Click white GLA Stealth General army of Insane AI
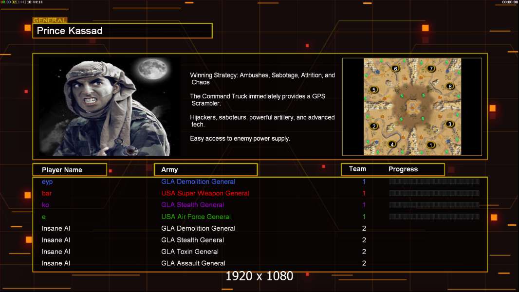The width and height of the screenshot is (519, 292). (x=193, y=240)
